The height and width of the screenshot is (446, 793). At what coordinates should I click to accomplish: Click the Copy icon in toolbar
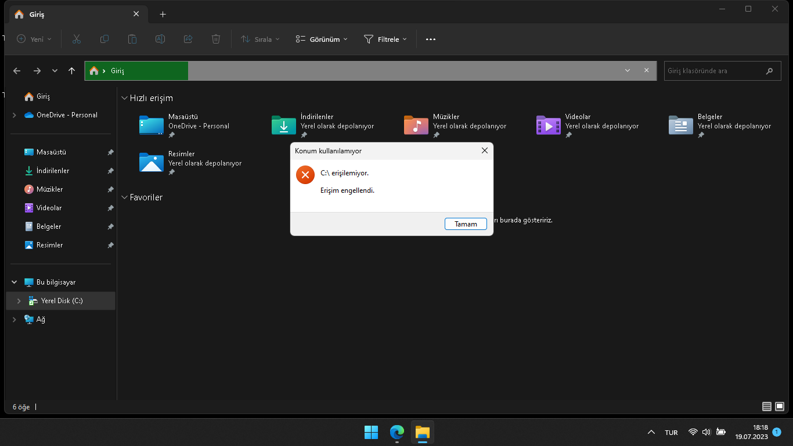[x=104, y=39]
